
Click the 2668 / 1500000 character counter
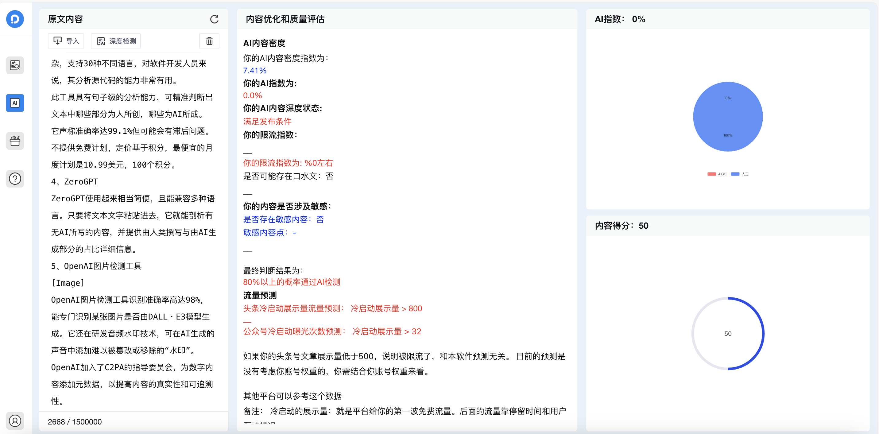click(x=75, y=422)
